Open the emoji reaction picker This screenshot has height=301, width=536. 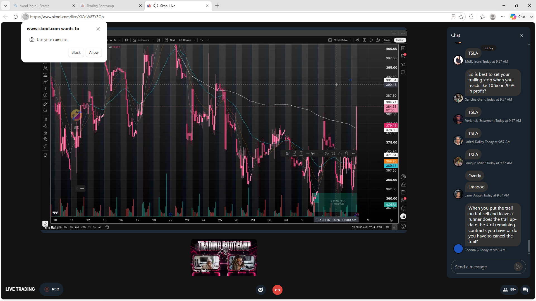coord(261,290)
